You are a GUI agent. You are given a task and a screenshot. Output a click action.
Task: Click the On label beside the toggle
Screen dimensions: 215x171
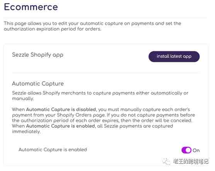[x=196, y=151]
